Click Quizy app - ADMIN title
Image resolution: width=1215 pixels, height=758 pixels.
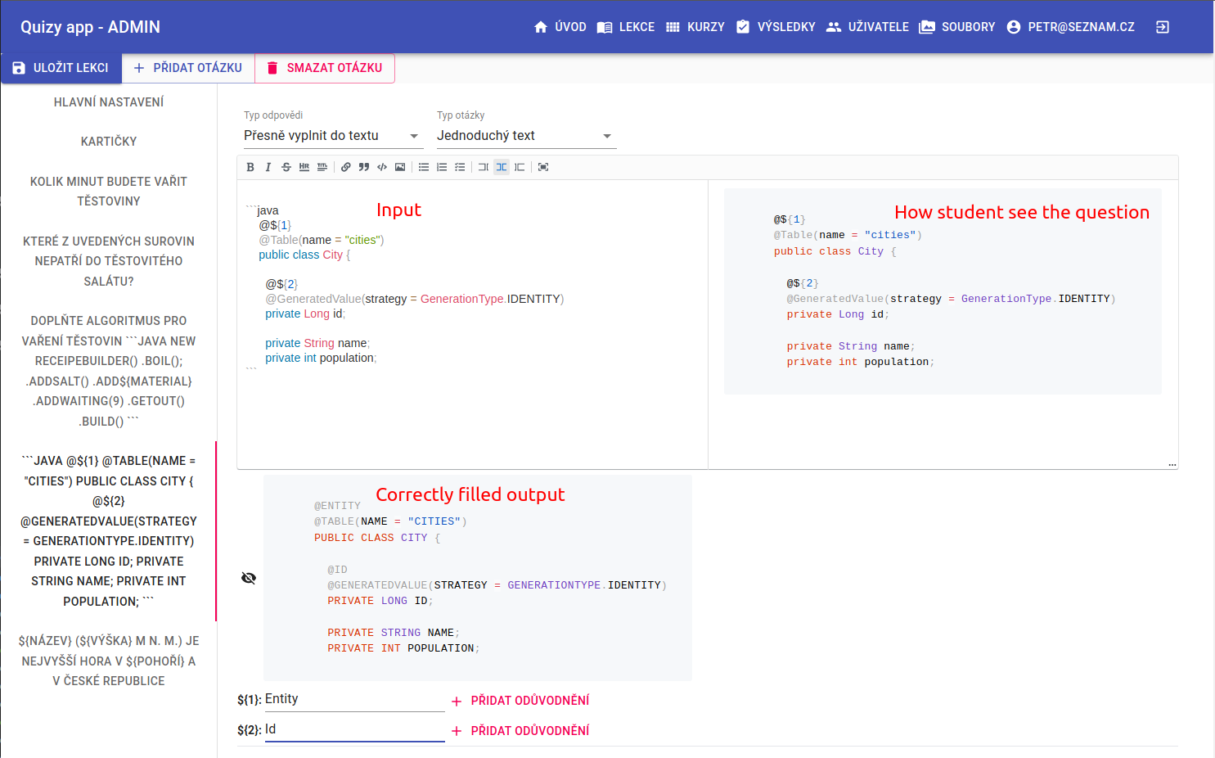tap(90, 27)
